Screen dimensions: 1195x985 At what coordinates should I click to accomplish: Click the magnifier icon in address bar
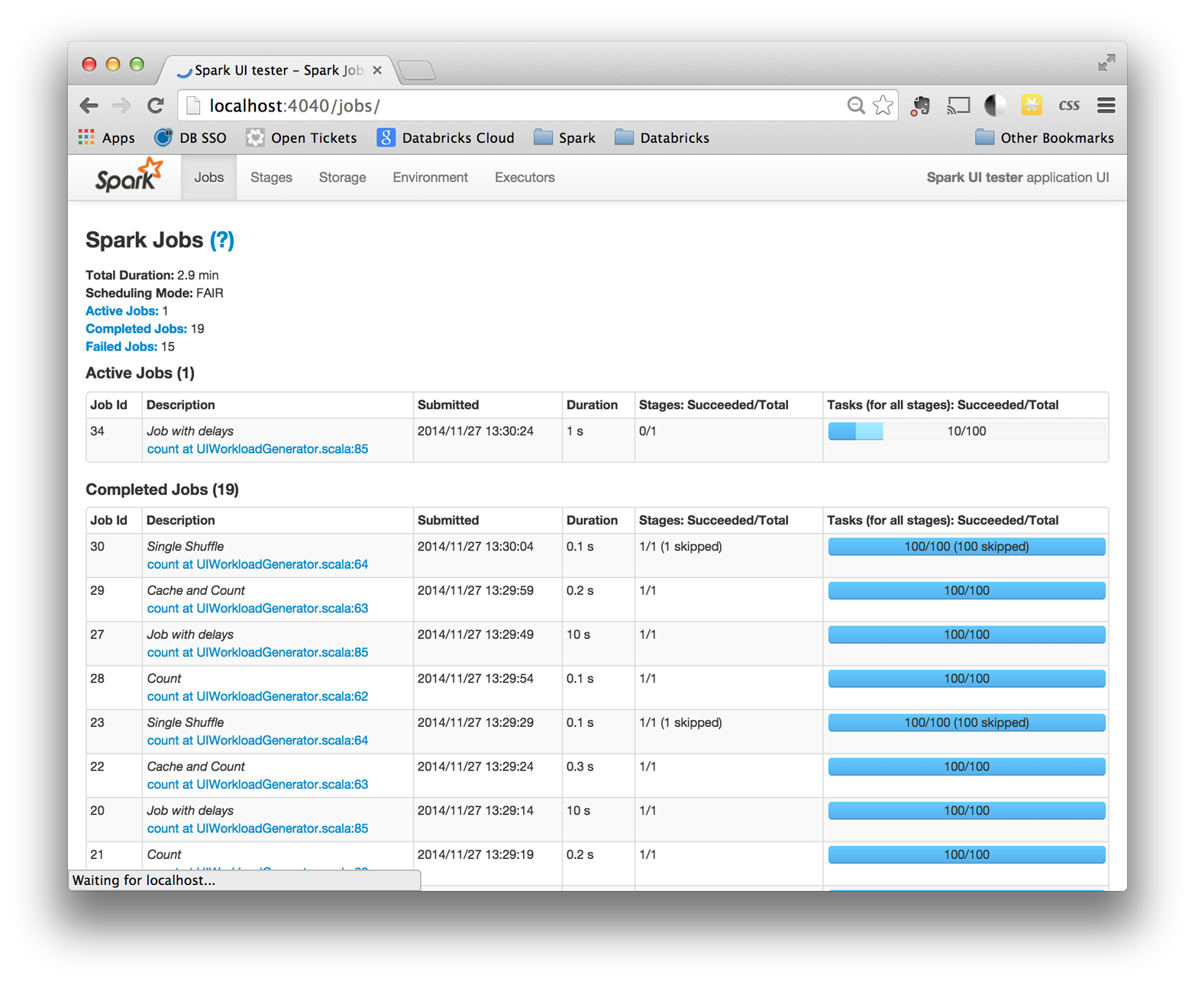coord(856,105)
